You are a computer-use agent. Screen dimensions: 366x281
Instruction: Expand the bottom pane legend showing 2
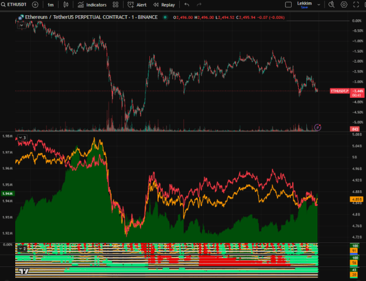22,249
